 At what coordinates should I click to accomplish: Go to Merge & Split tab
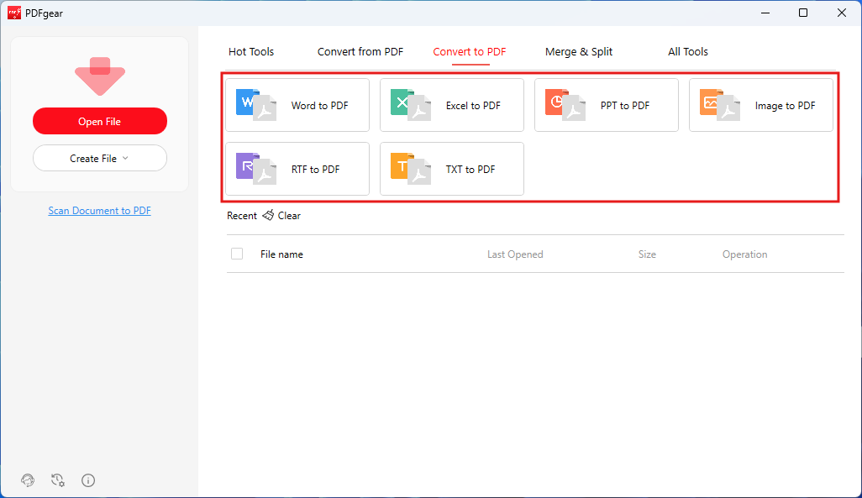tap(579, 52)
